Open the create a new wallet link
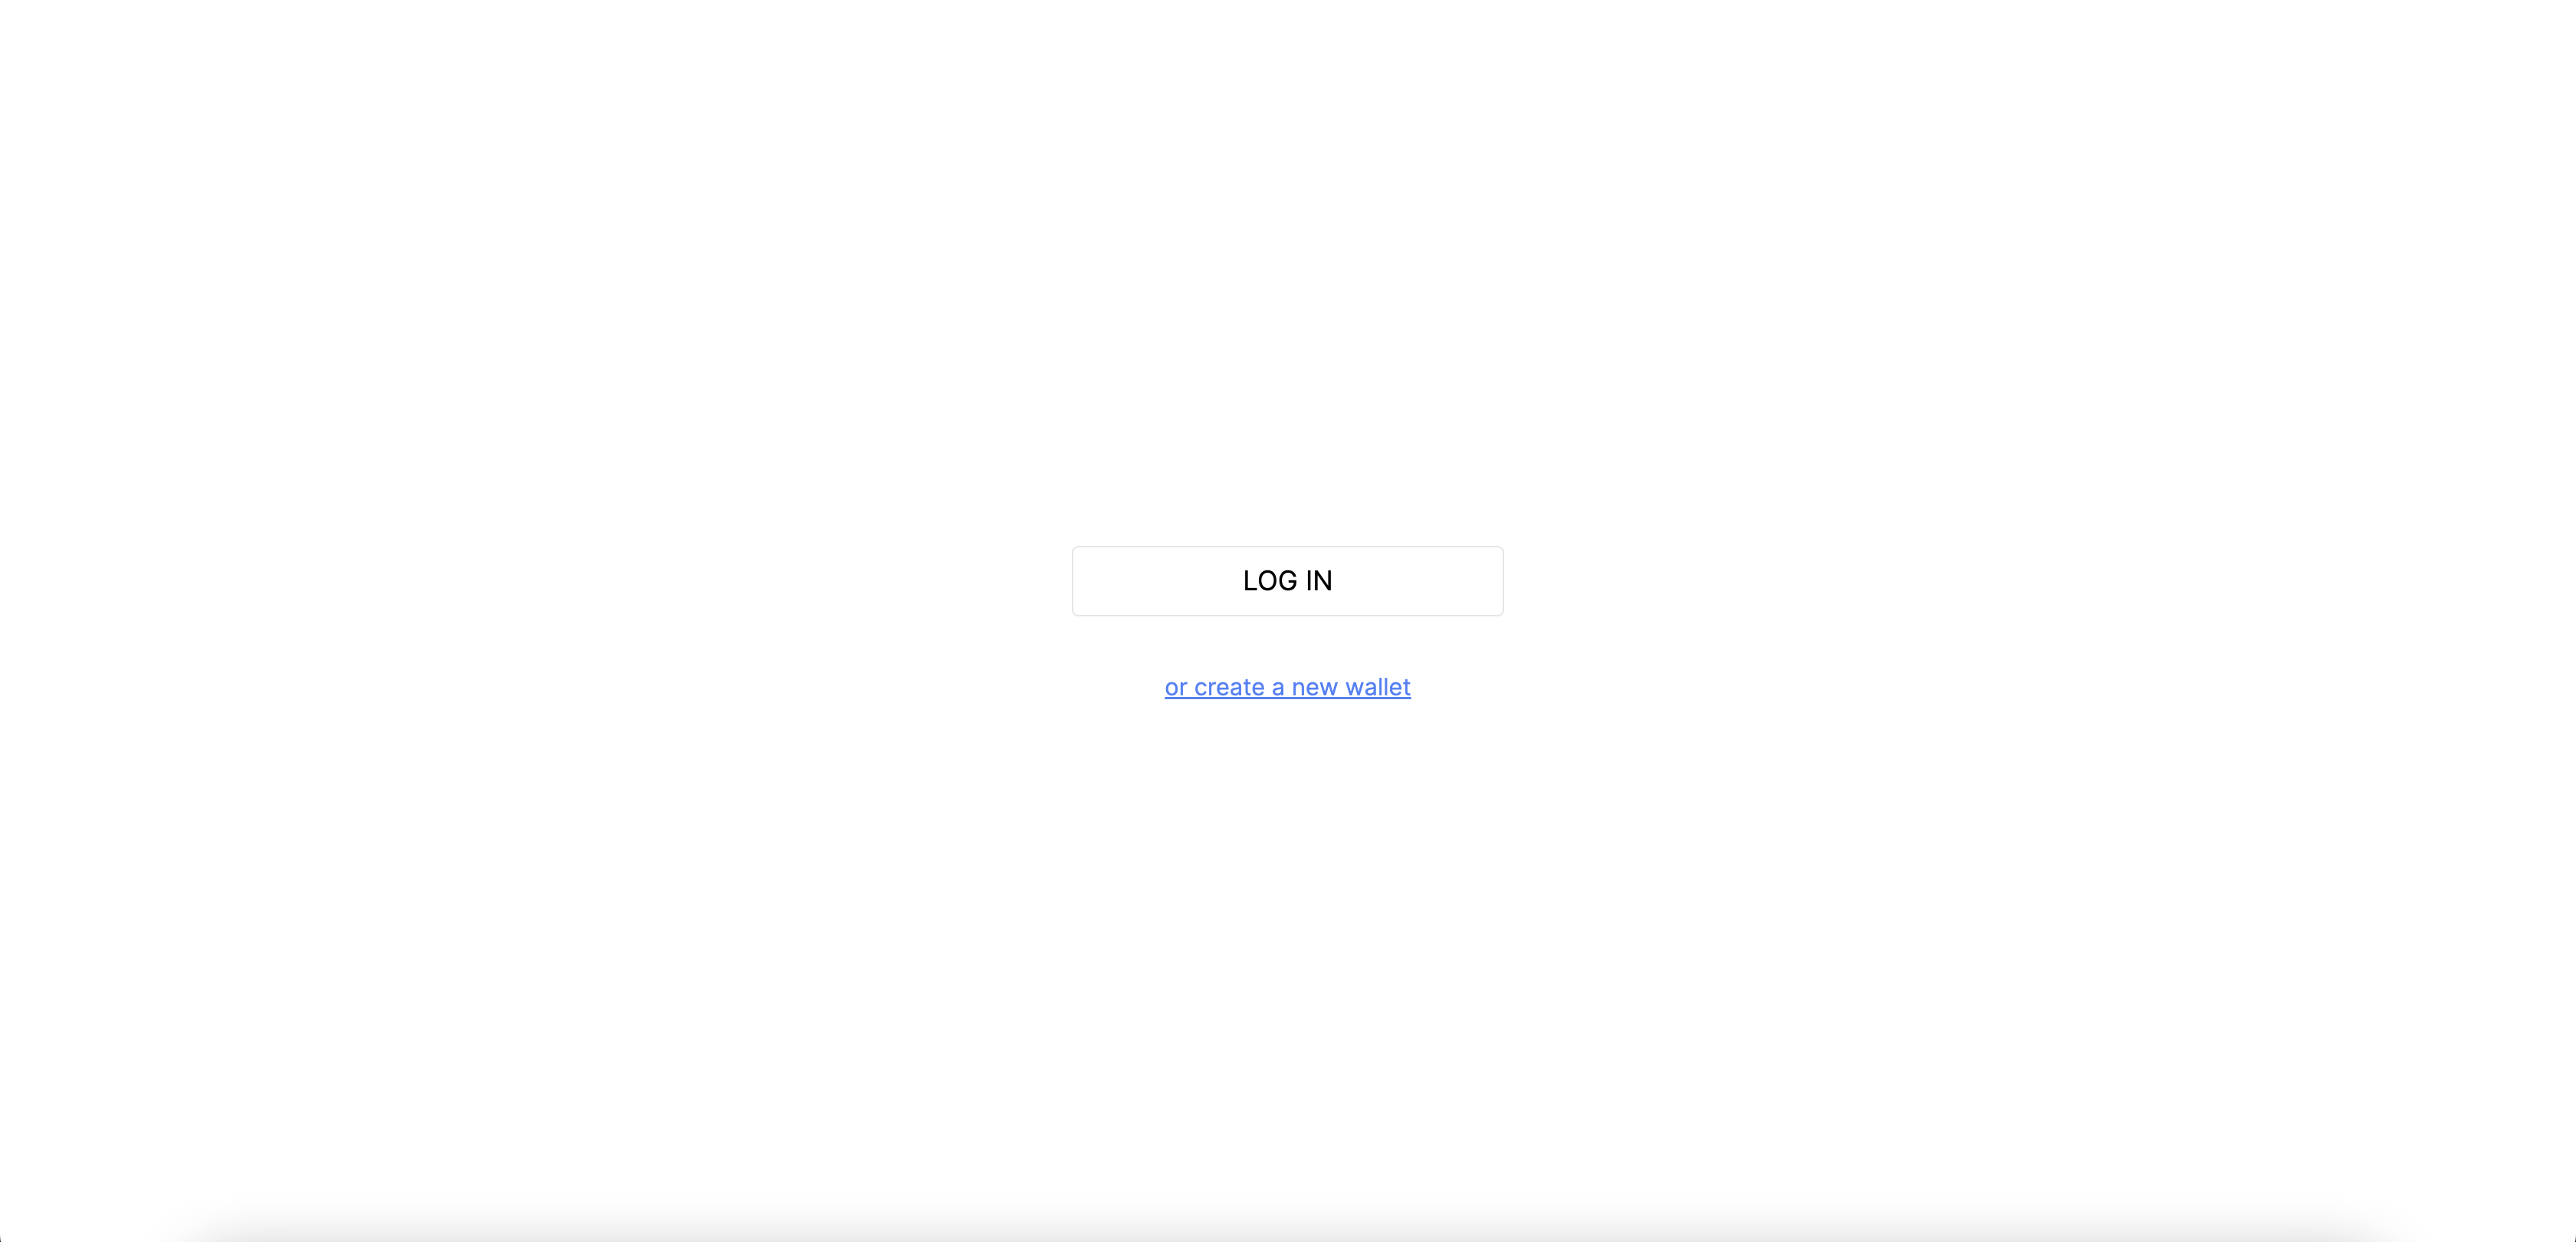The height and width of the screenshot is (1242, 2576). point(1287,687)
